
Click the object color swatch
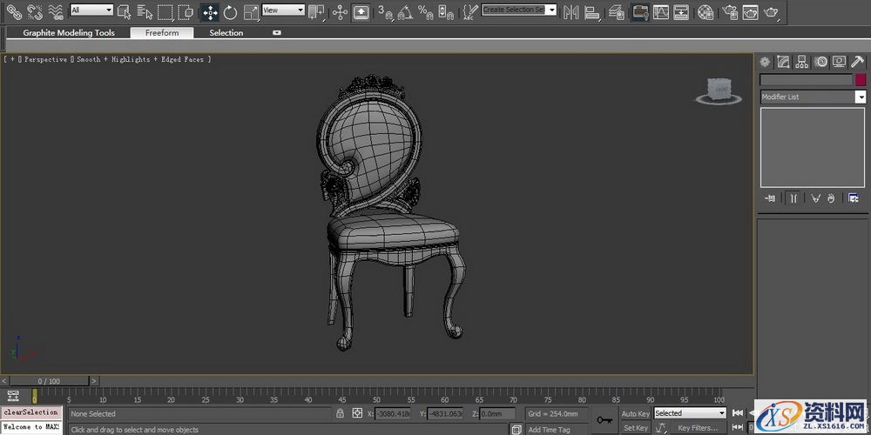pyautogui.click(x=861, y=80)
